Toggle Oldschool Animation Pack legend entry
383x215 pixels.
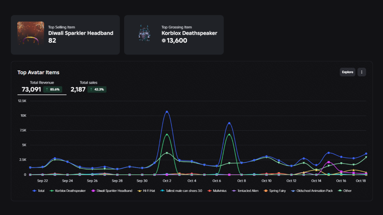[312, 191]
